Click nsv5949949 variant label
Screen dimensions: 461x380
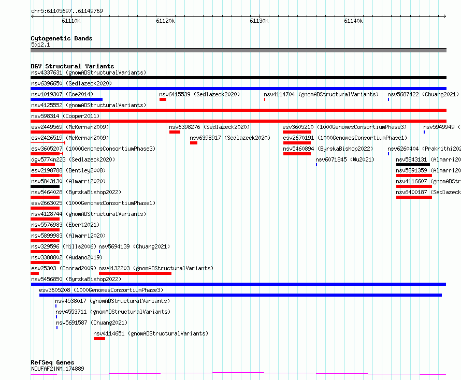tap(442, 127)
